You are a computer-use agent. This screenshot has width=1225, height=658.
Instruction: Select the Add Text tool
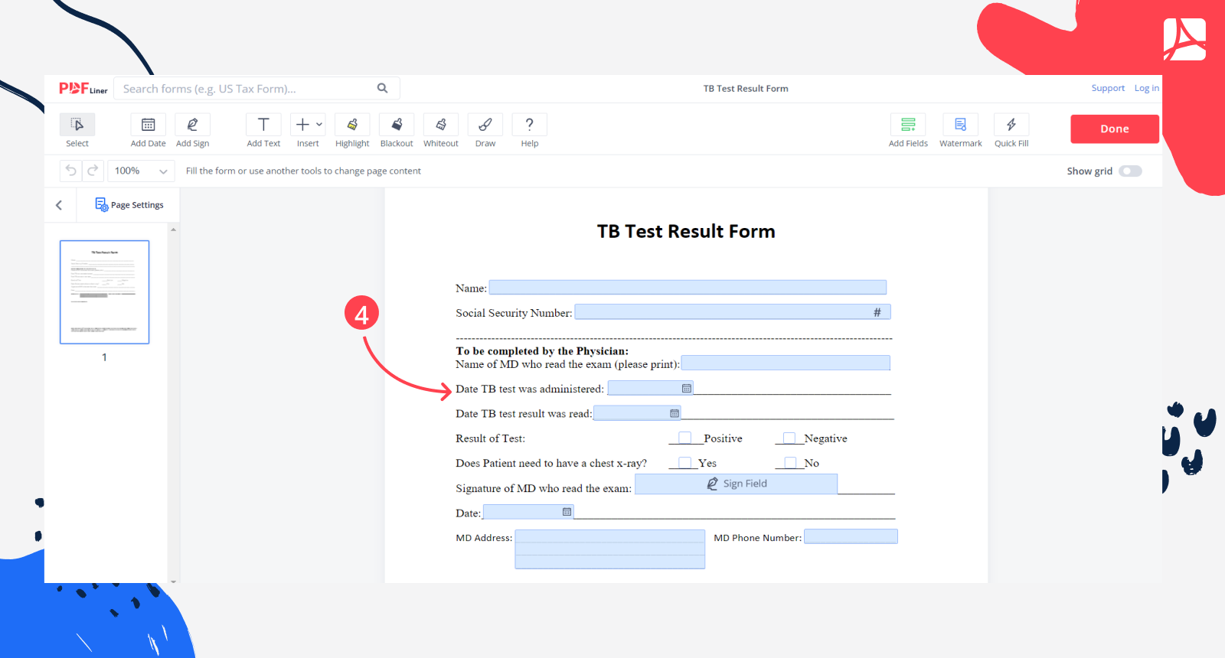click(x=263, y=125)
